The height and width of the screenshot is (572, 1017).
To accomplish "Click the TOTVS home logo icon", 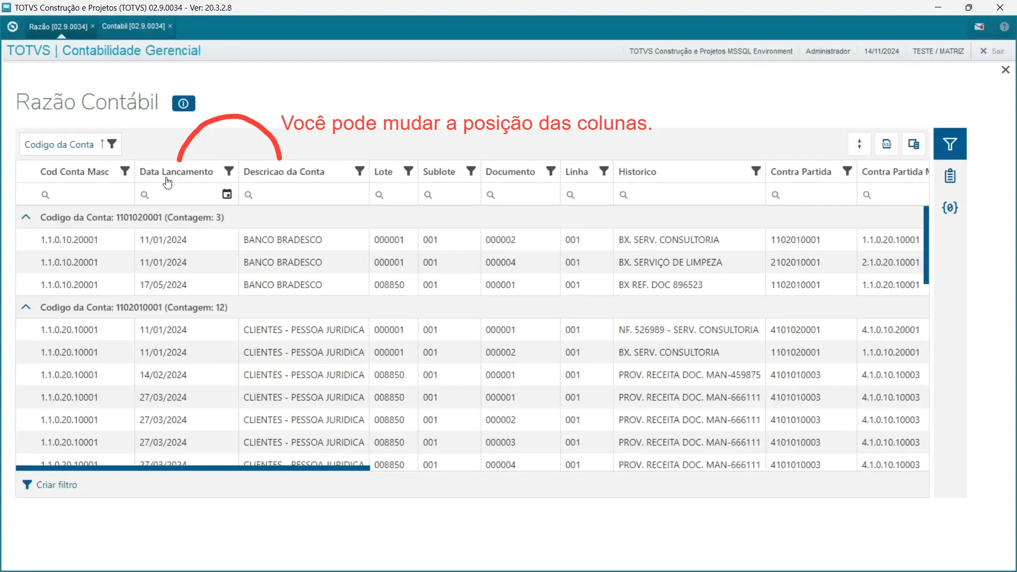I will [x=13, y=26].
